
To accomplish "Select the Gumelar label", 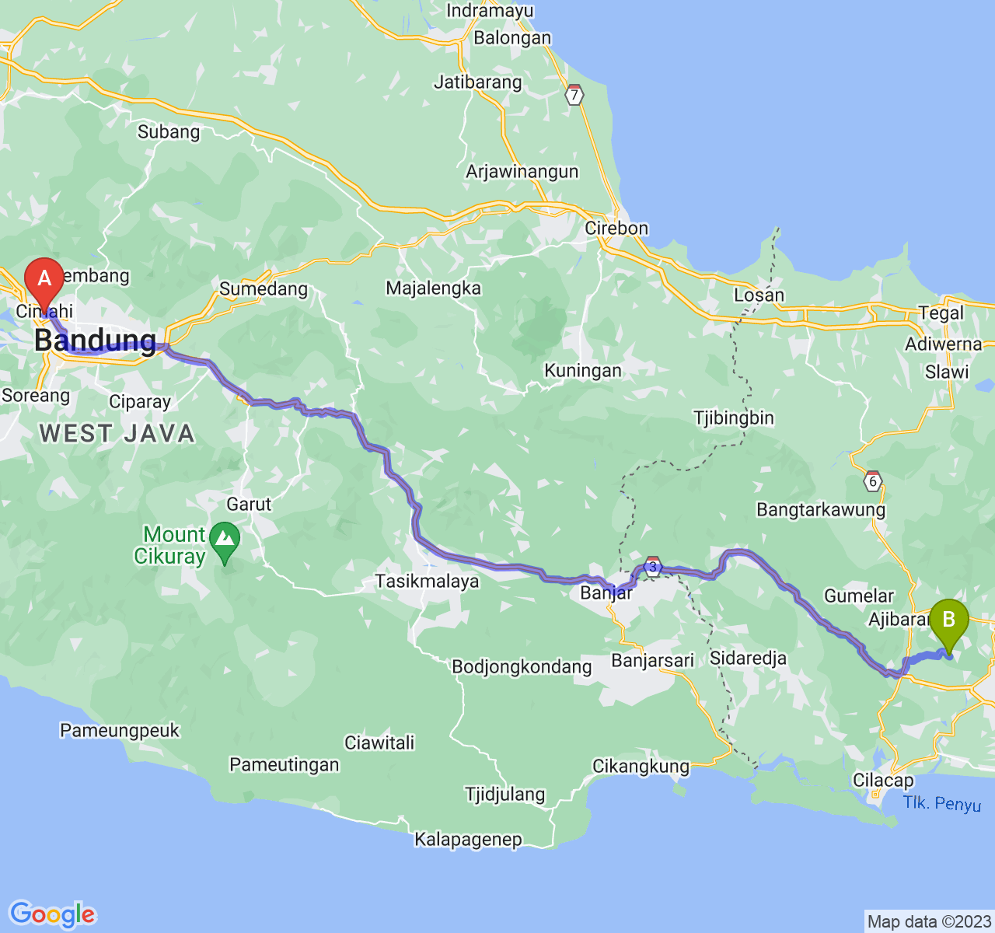I will (x=859, y=596).
